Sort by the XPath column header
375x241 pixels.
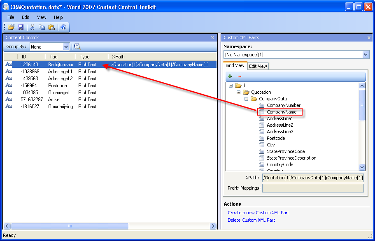[x=163, y=57]
